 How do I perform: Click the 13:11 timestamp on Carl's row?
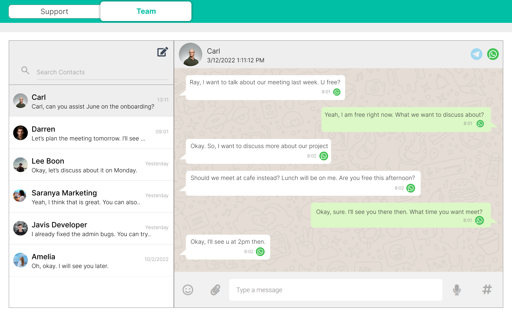tap(163, 100)
